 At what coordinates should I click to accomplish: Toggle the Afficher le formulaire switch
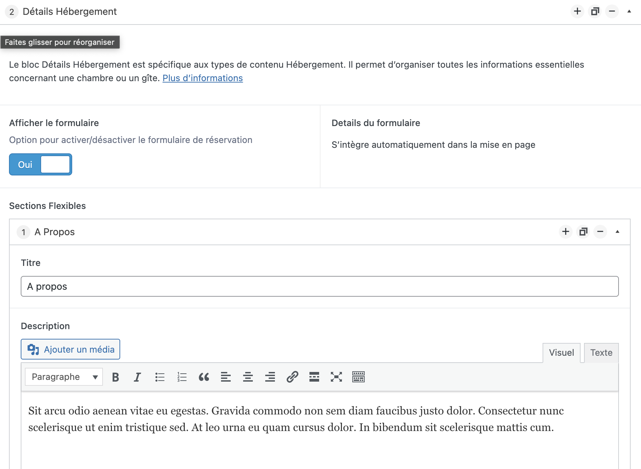pos(40,164)
